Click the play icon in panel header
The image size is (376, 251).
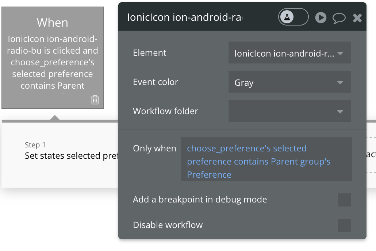click(321, 17)
